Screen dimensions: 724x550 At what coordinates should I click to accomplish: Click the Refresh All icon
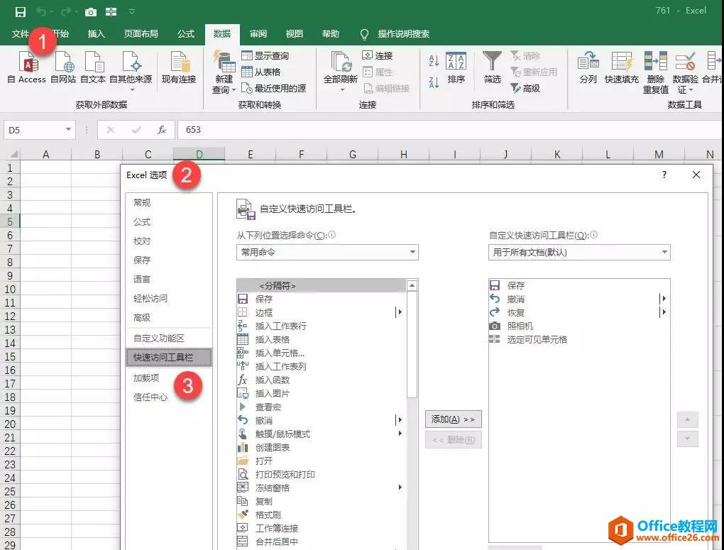click(x=340, y=64)
